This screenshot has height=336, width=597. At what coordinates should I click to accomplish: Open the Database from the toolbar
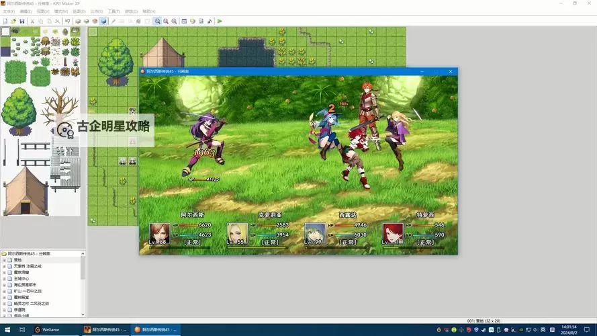(x=184, y=22)
